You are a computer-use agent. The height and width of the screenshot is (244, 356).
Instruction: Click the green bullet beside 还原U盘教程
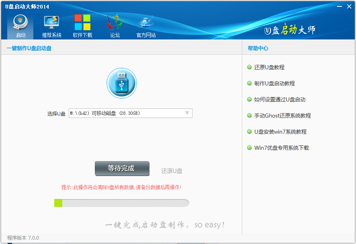point(249,67)
